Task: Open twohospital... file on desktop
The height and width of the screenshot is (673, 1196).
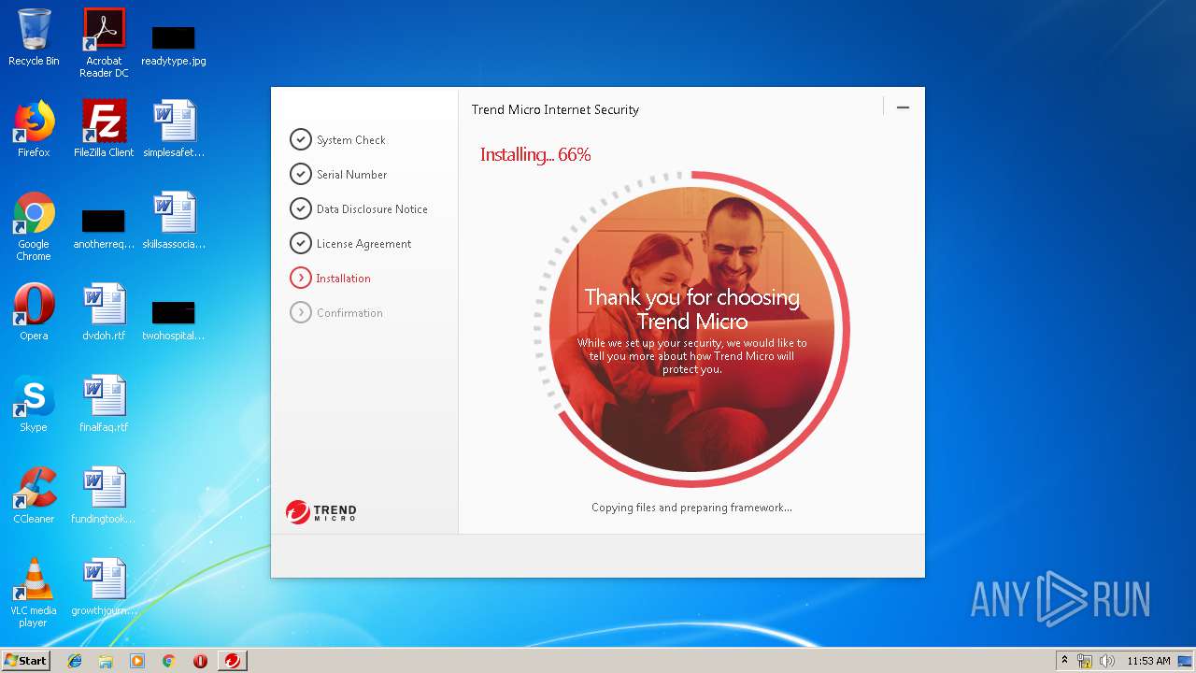Action: pyautogui.click(x=174, y=321)
